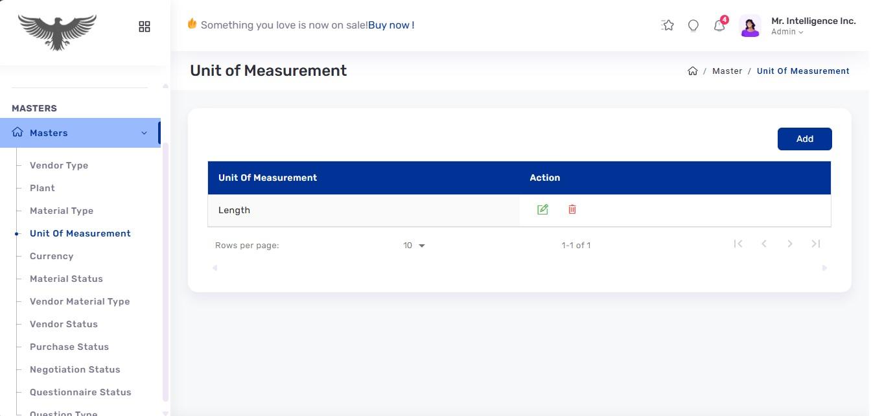Open Vendor Status in sidebar
The width and height of the screenshot is (871, 416).
pos(64,324)
